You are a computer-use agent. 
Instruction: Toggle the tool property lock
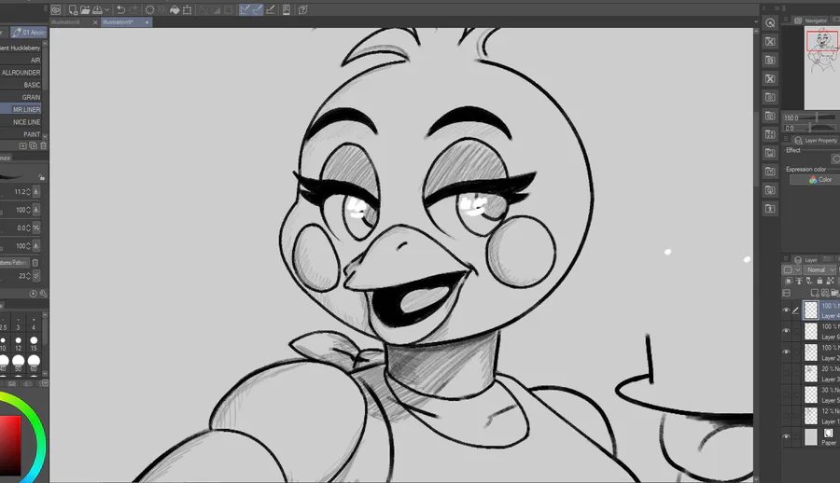(42, 177)
